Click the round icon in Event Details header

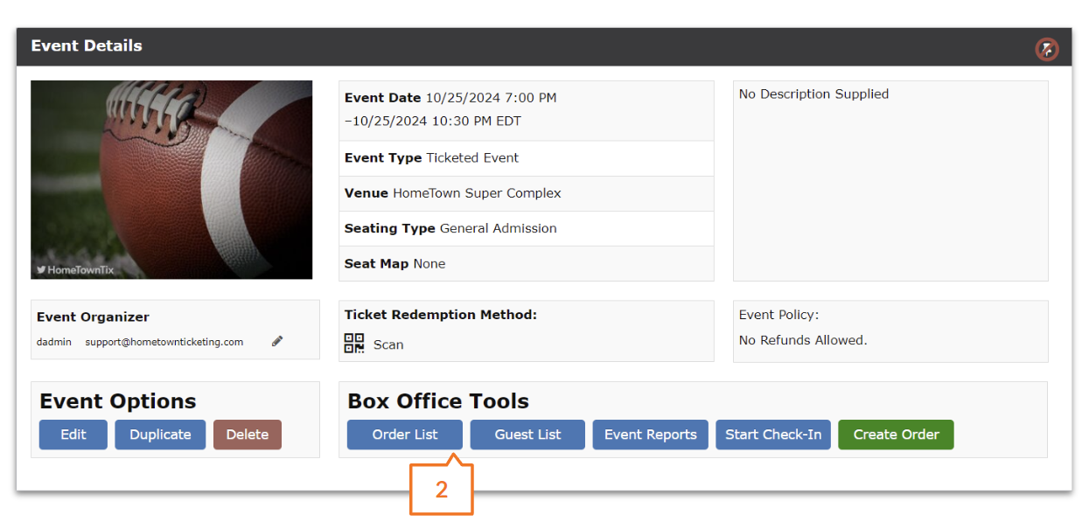coord(1046,49)
